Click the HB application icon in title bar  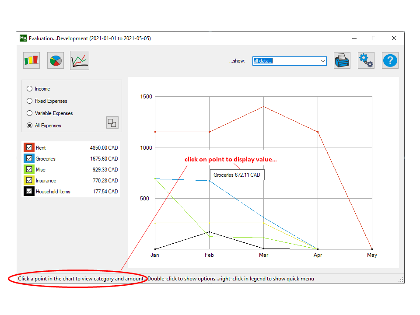pyautogui.click(x=23, y=38)
